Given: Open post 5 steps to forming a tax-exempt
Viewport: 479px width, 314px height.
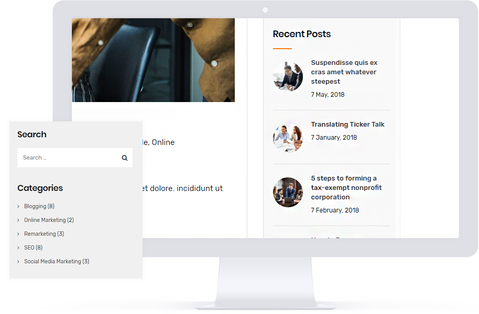Looking at the screenshot, I should click(x=346, y=188).
